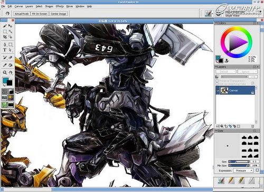Open the Paper selector in the toolbox
This screenshot has width=264, height=192.
4,91
